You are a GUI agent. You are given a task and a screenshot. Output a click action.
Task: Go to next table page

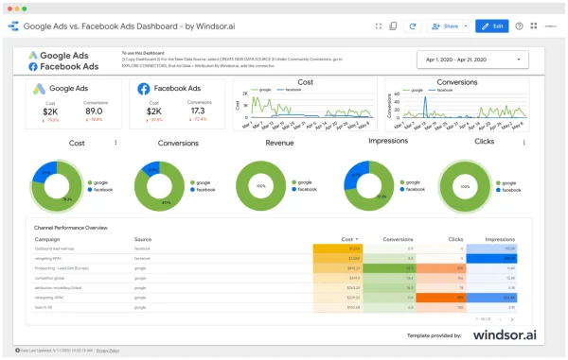coord(512,319)
